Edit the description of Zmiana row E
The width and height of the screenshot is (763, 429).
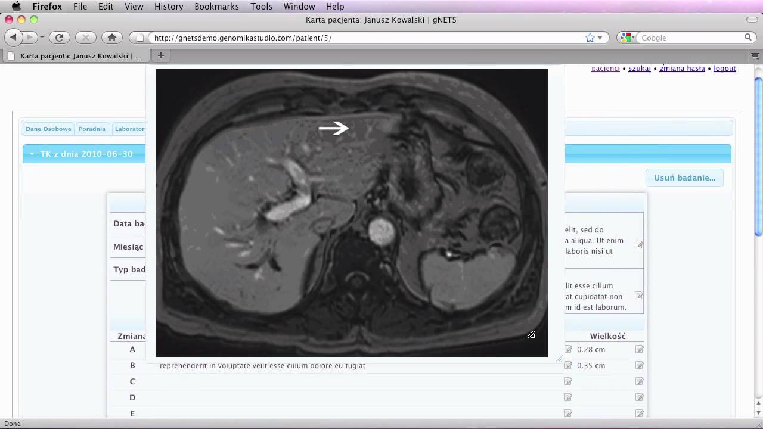tap(568, 414)
